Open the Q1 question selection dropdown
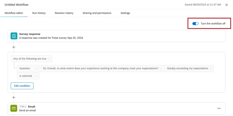The height and width of the screenshot is (116, 233). [x=102, y=68]
